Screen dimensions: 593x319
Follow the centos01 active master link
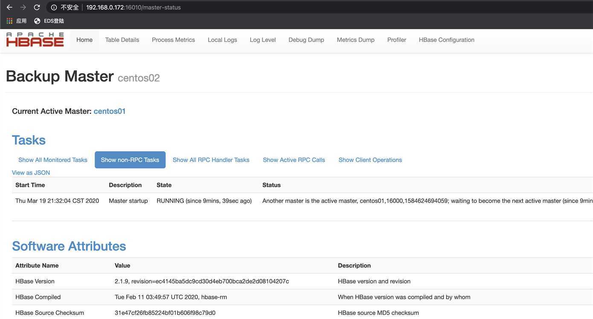(110, 111)
